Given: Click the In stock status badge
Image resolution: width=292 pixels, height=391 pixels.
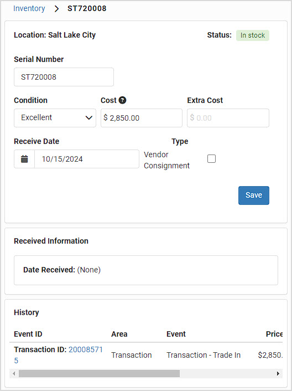Looking at the screenshot, I should [x=253, y=35].
